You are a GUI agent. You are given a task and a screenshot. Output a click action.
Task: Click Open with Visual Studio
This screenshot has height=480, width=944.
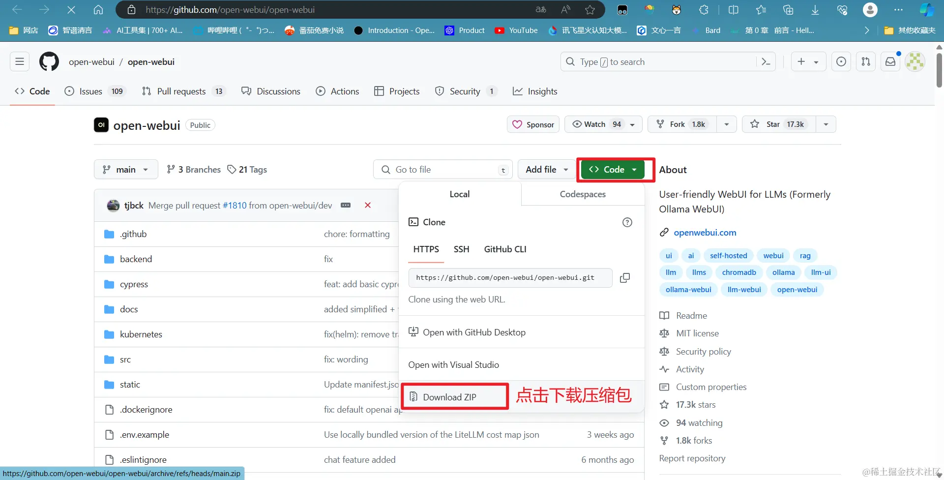[453, 365]
